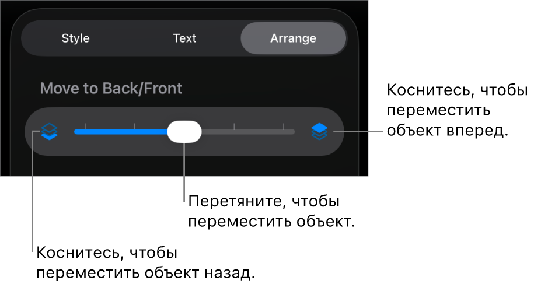Click the "Move to Back/Front" heading
Screen dimensions: 534x287
[111, 89]
